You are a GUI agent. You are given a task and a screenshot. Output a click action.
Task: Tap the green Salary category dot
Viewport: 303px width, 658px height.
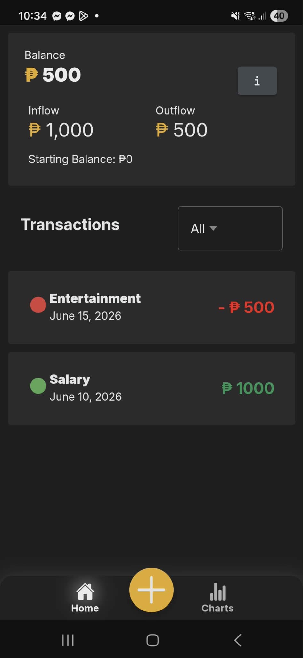click(38, 386)
